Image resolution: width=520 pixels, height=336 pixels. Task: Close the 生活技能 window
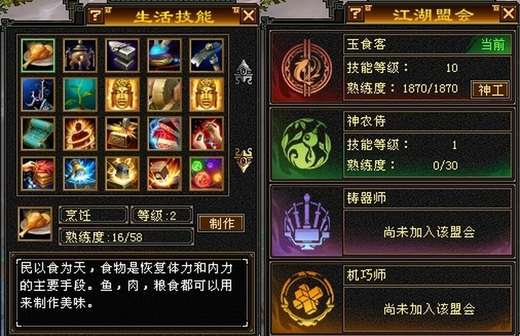249,15
